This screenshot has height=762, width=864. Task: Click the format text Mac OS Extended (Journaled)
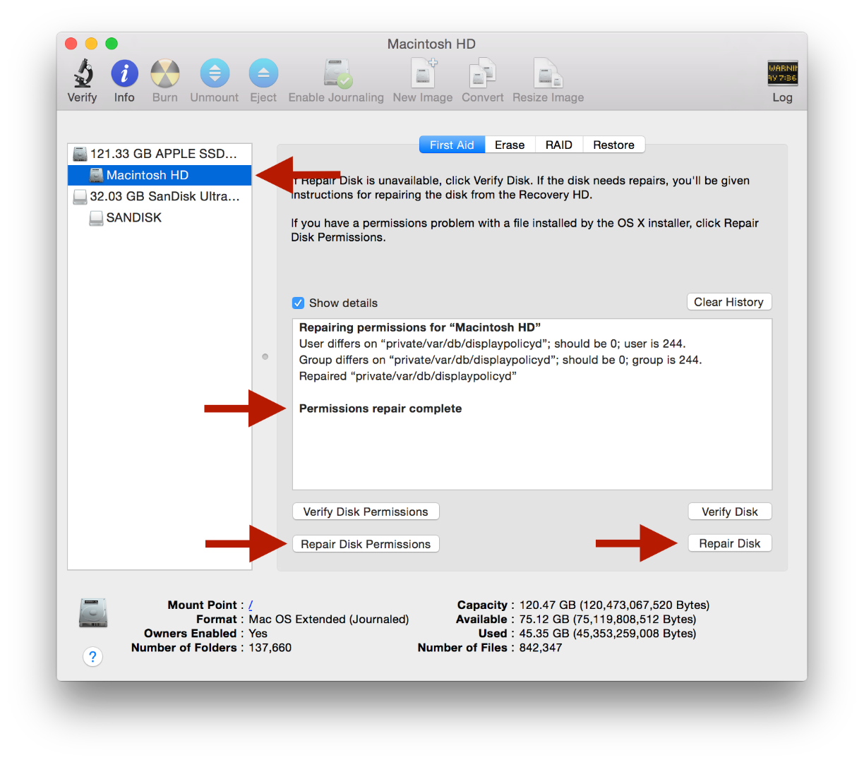pos(329,619)
